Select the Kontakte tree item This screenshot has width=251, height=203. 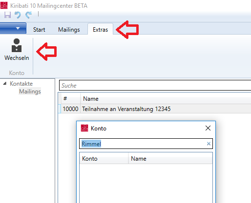[x=21, y=84]
